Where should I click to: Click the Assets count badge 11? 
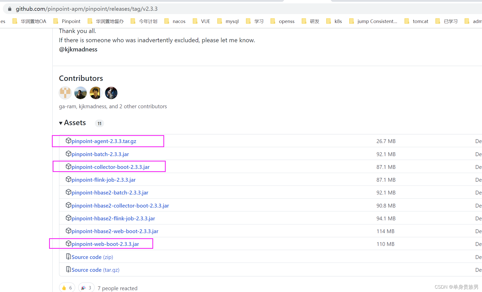(x=99, y=123)
